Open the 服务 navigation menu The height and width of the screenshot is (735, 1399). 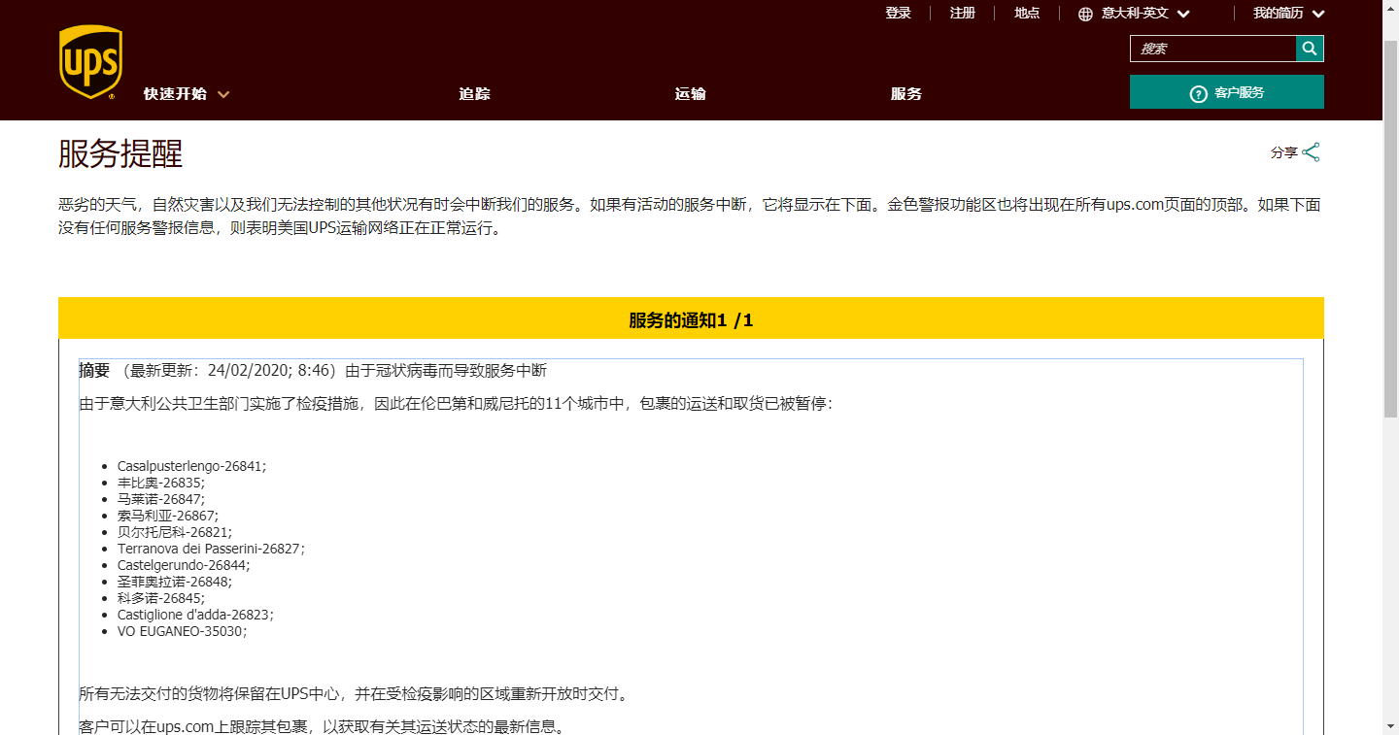tap(906, 94)
